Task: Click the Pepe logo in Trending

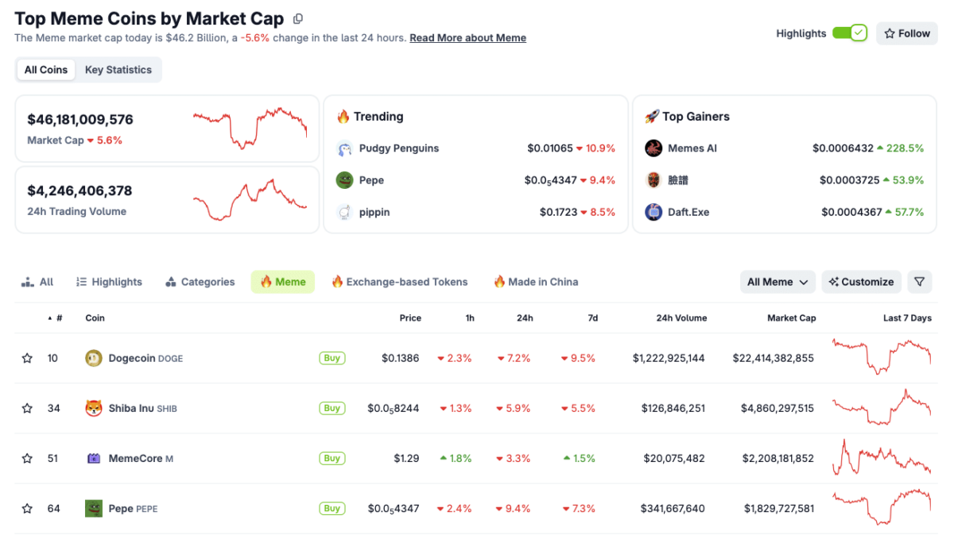Action: coord(344,180)
